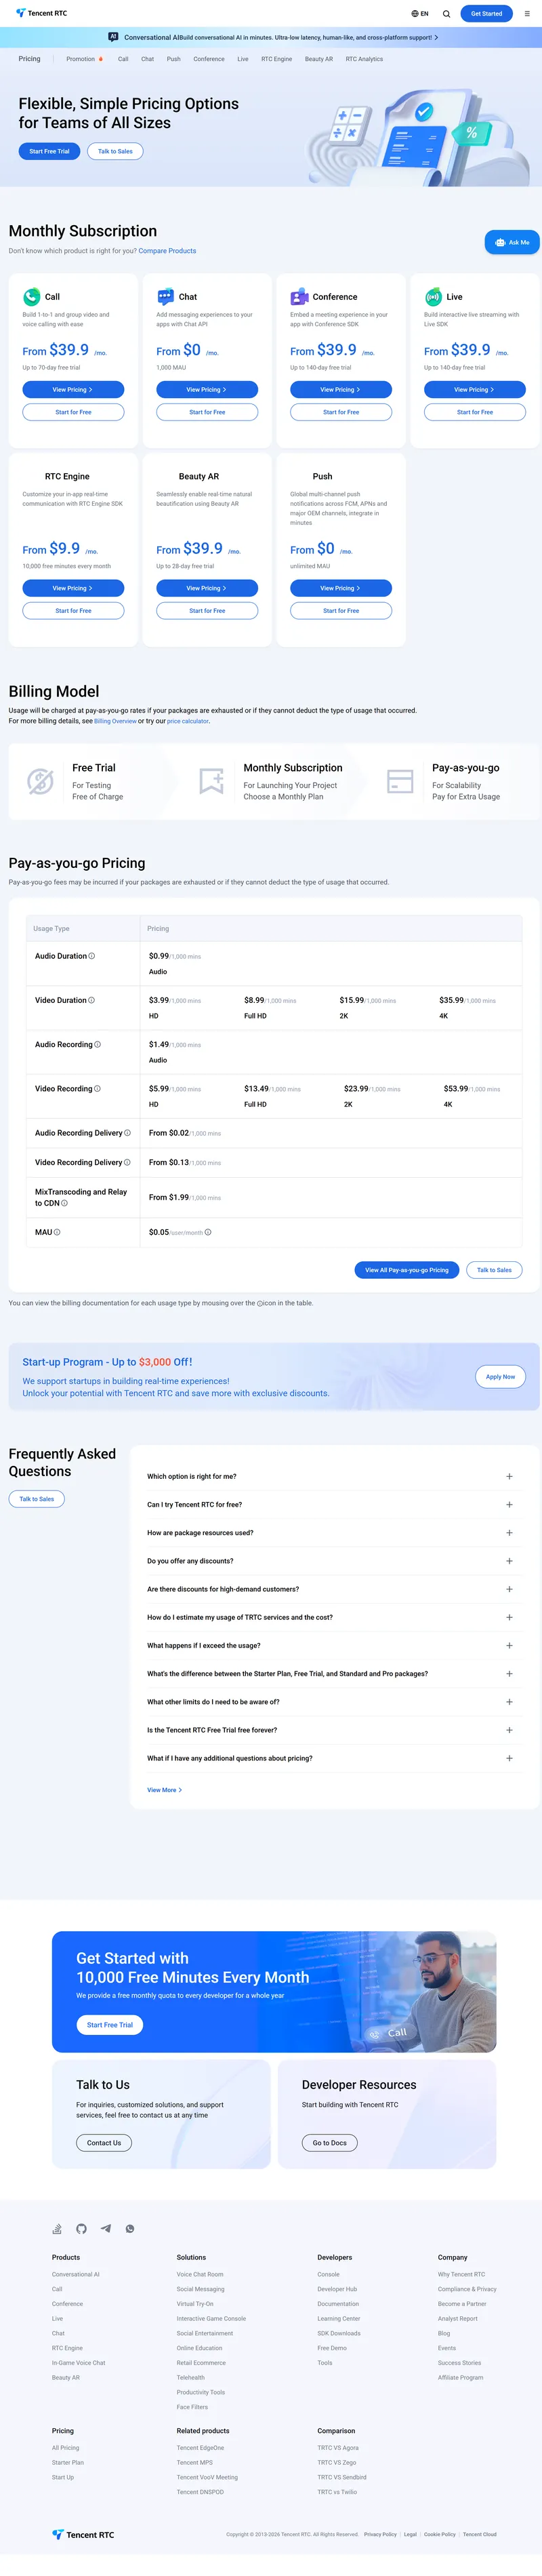This screenshot has width=542, height=2576.
Task: Click the Free Trial billing model icon
Action: [x=40, y=781]
